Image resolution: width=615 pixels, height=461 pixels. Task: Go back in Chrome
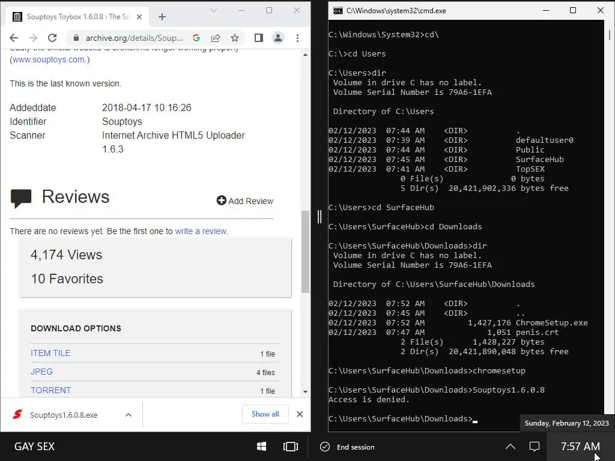tap(14, 38)
